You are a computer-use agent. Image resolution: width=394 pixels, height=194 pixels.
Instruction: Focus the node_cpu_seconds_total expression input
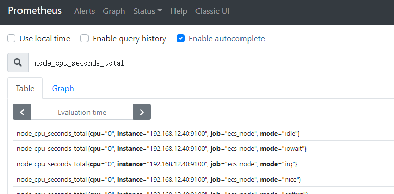tap(211, 62)
